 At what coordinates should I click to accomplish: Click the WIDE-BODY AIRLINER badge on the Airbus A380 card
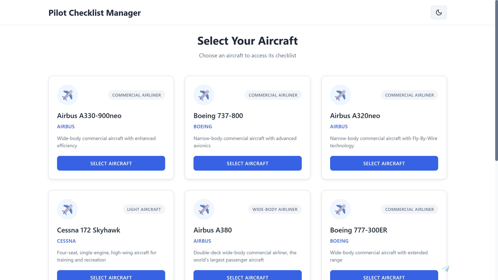[x=275, y=209]
